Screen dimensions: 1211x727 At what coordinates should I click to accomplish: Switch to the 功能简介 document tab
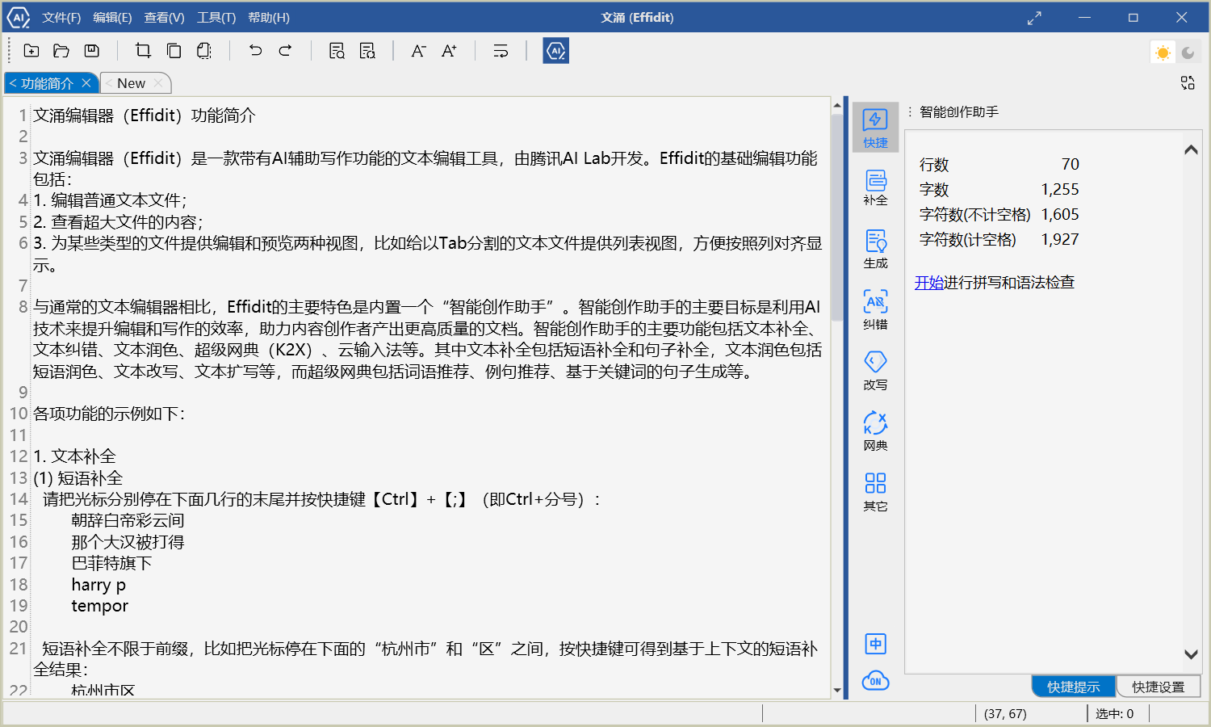coord(46,83)
